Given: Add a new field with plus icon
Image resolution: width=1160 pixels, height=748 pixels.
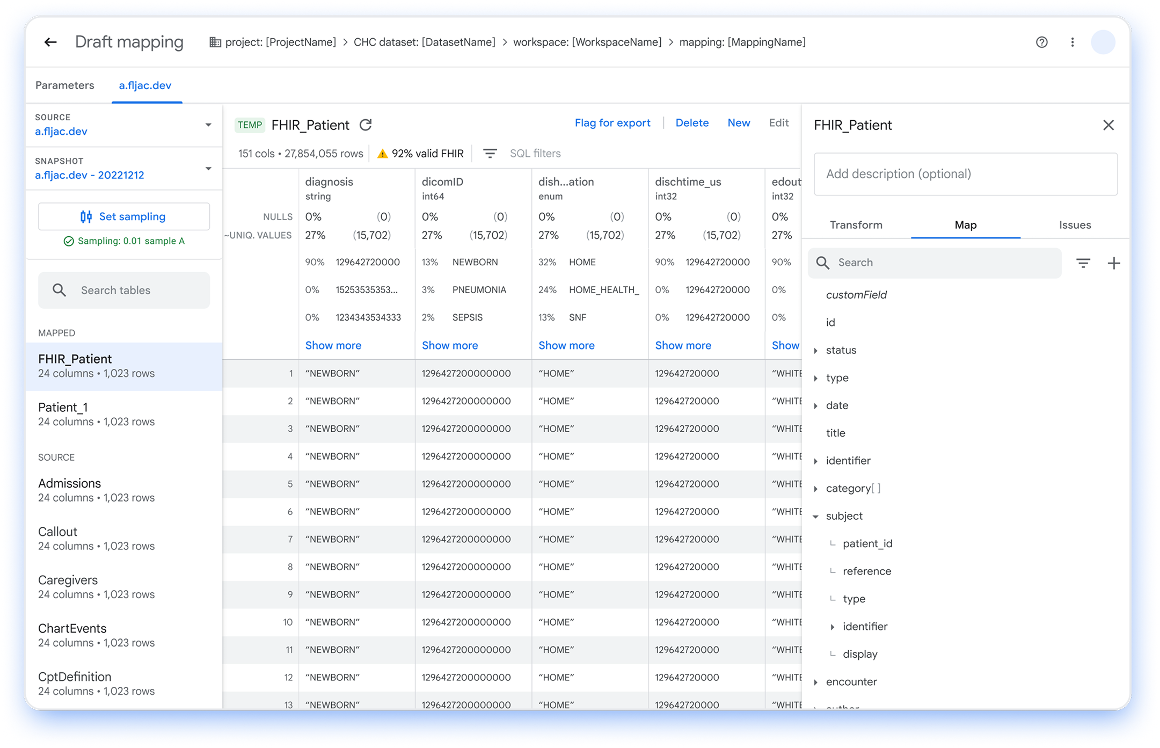Looking at the screenshot, I should [1114, 263].
